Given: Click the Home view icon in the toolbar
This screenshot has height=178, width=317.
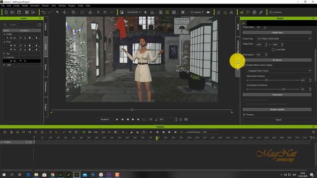Looking at the screenshot, I should (152, 12).
